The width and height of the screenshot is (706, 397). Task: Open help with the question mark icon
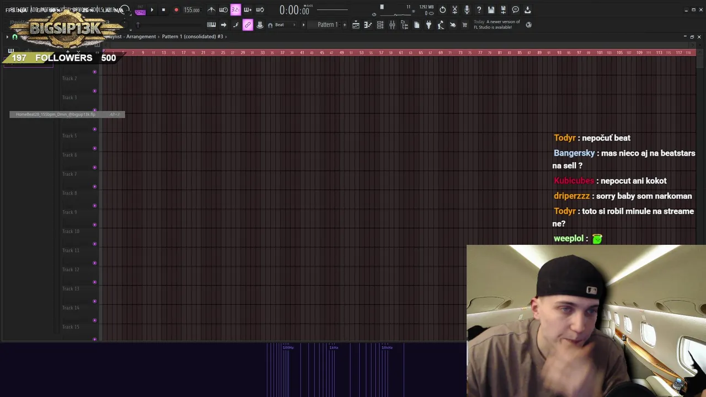pyautogui.click(x=479, y=10)
